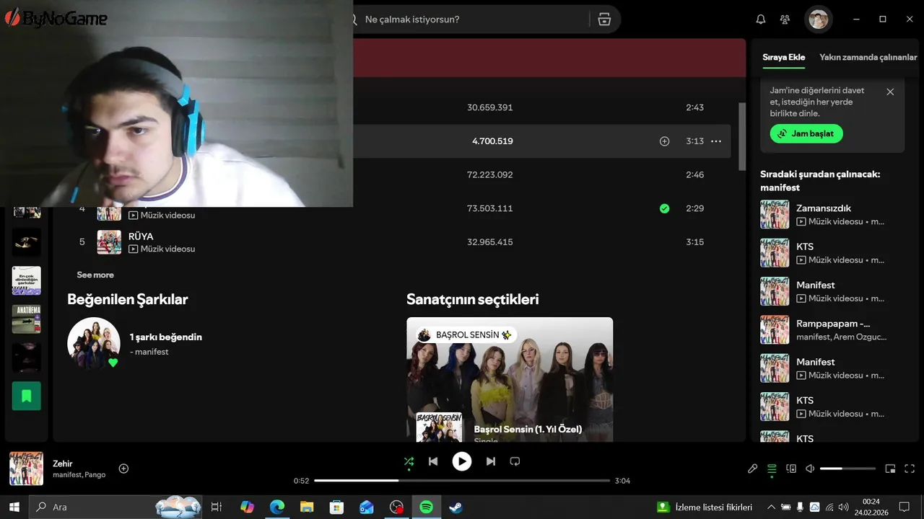The width and height of the screenshot is (924, 519).
Task: Open the liked songs artist avatar
Action: point(94,343)
